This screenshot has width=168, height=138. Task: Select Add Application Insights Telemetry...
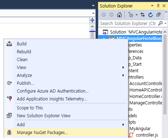point(66,99)
